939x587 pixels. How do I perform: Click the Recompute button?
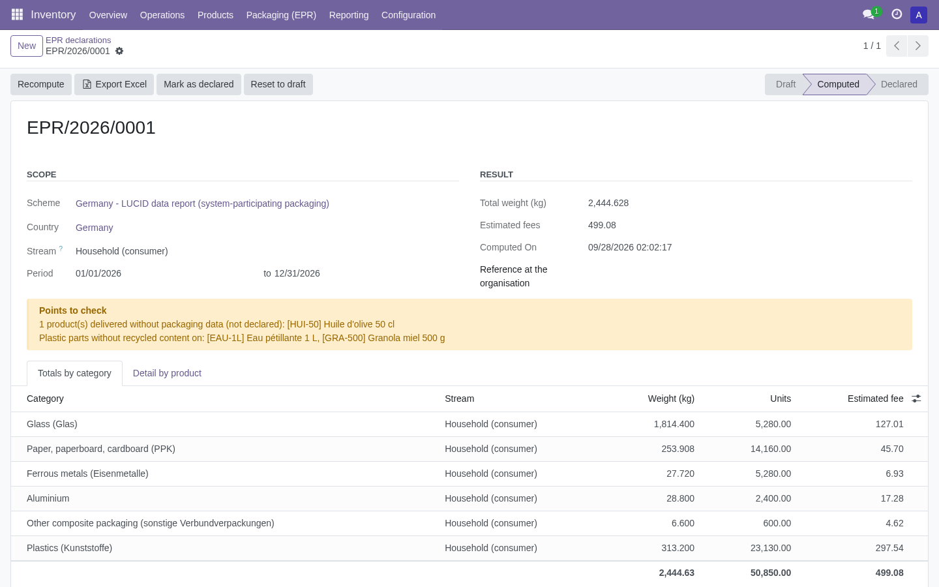tap(41, 84)
